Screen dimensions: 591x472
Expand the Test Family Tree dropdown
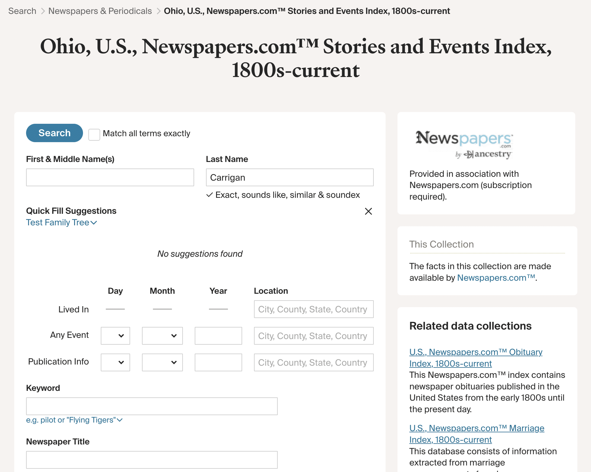(61, 222)
